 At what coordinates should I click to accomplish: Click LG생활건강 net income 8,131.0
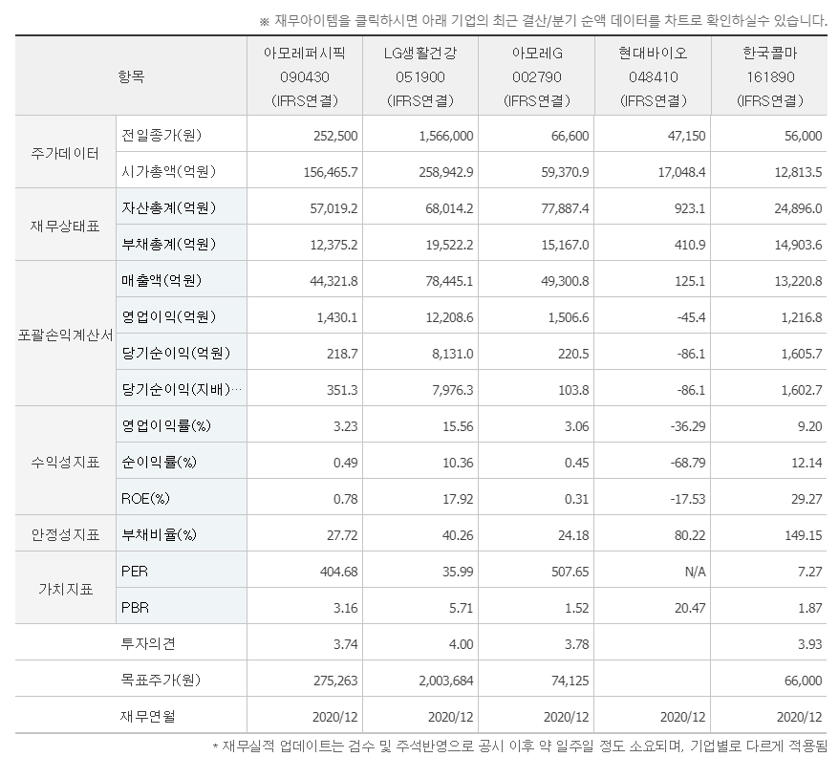click(x=453, y=354)
